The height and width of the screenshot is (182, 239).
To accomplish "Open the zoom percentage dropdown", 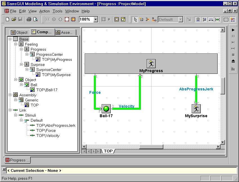I will 95,19.
